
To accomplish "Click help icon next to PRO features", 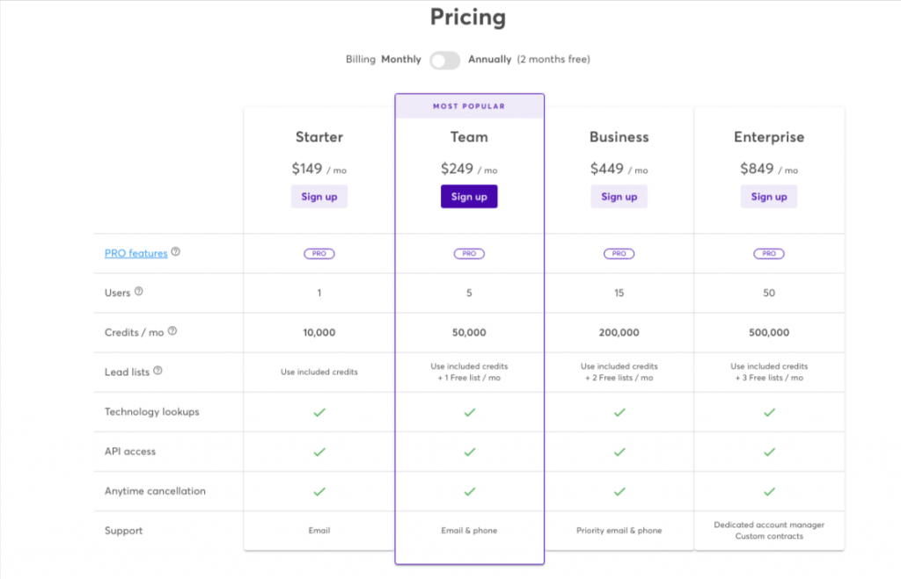I will (176, 252).
